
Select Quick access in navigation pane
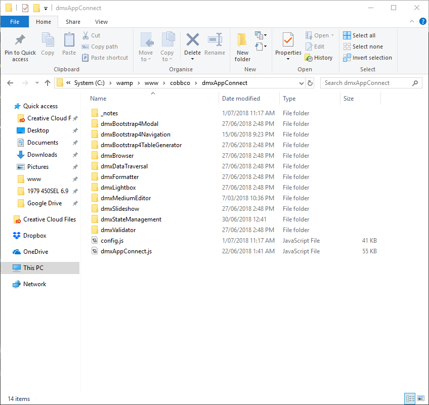40,106
